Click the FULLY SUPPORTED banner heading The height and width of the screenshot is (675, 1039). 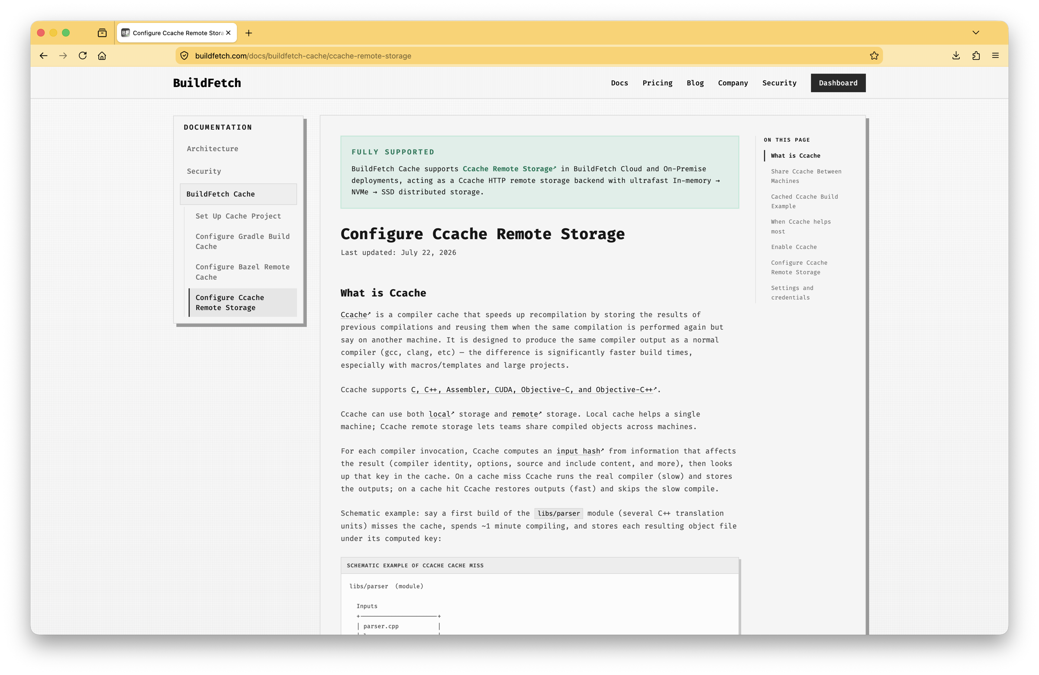tap(393, 152)
